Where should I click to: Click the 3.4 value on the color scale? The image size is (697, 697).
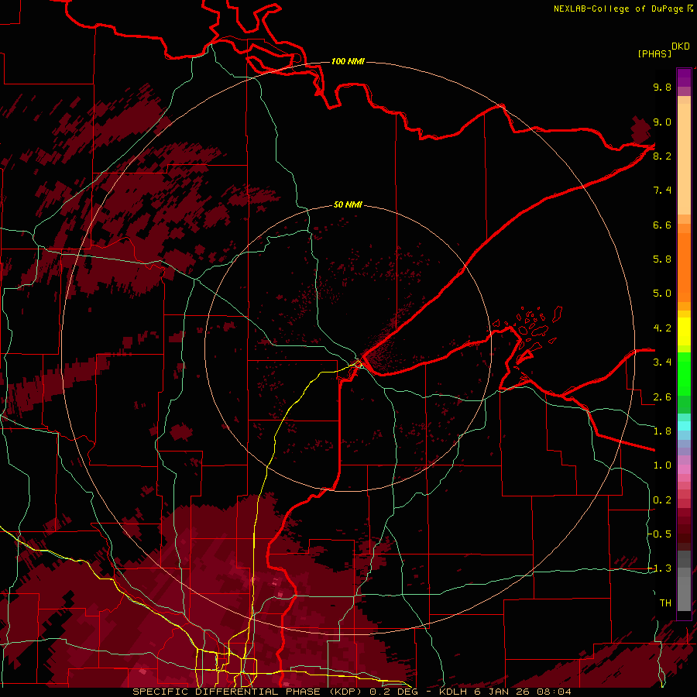coord(662,362)
